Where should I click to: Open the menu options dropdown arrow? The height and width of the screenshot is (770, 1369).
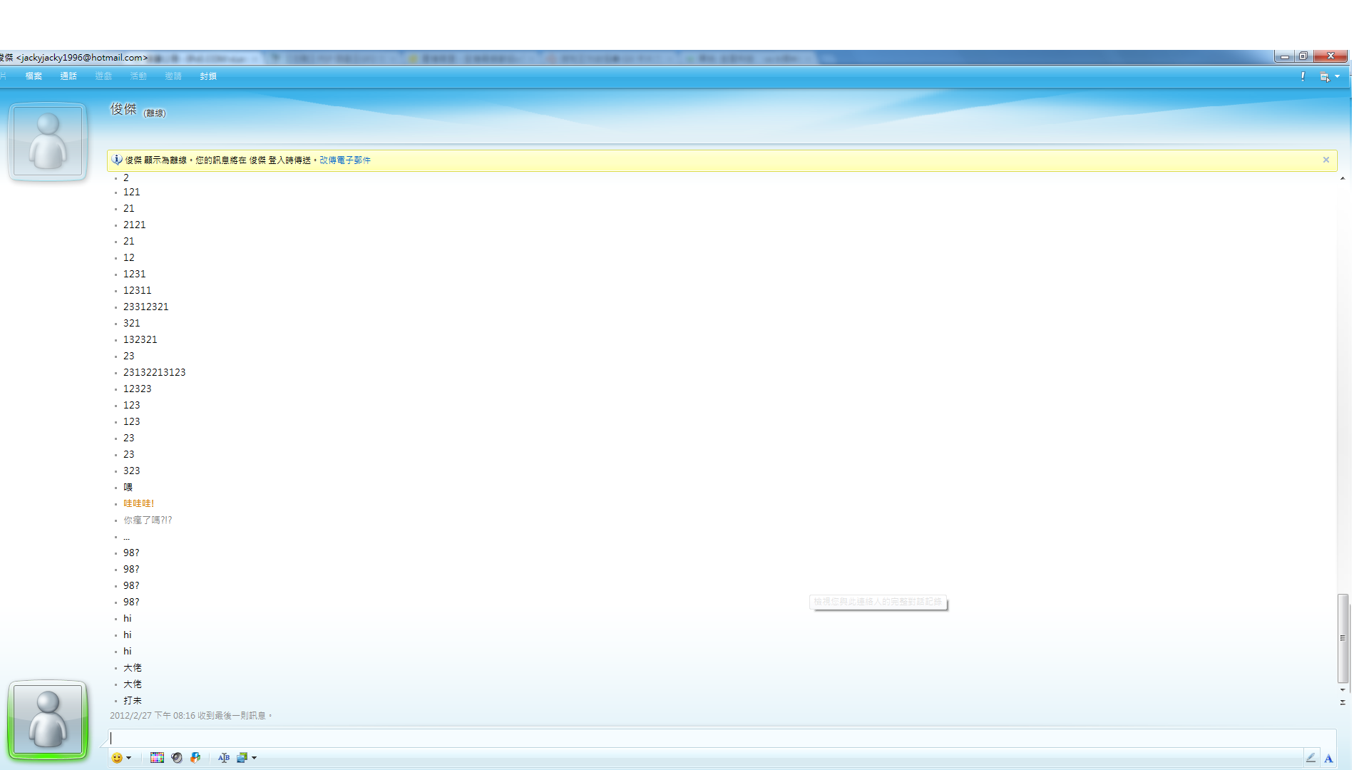click(1337, 76)
